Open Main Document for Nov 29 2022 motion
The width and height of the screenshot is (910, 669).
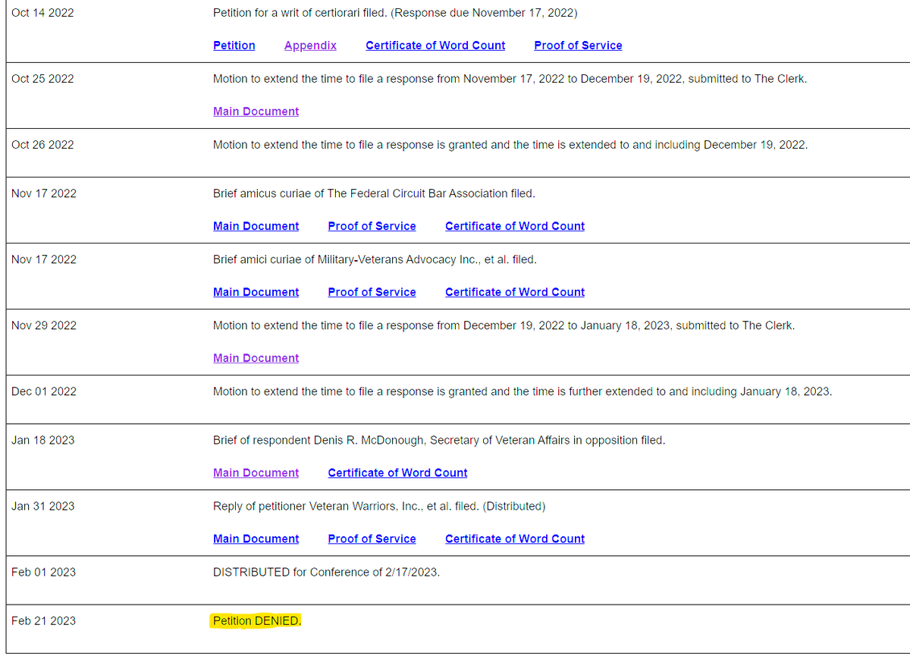tap(256, 358)
